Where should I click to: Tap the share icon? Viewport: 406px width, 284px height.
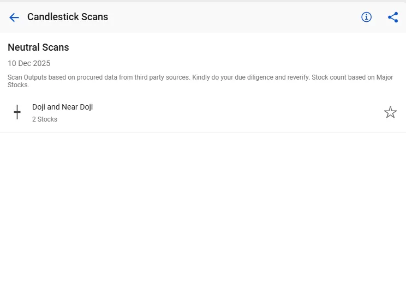pyautogui.click(x=393, y=17)
